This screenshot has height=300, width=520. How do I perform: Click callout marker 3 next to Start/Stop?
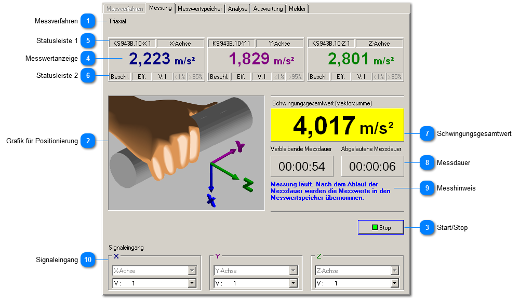(x=427, y=227)
